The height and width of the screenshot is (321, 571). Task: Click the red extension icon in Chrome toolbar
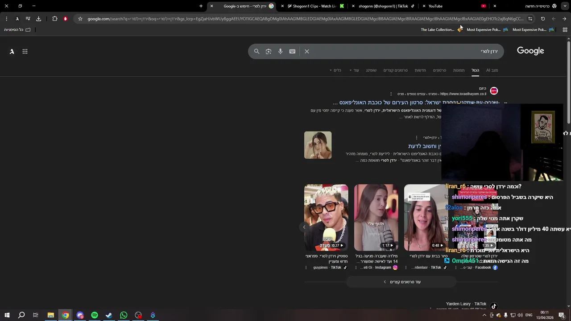tap(66, 19)
